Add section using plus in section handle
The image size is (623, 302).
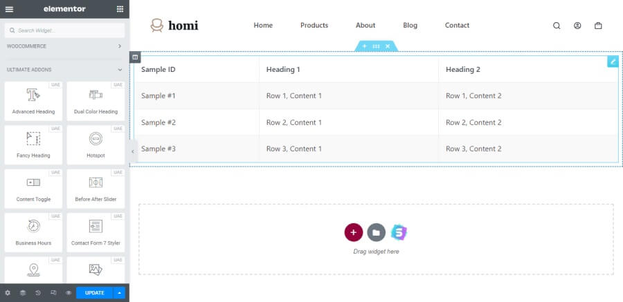[x=364, y=46]
